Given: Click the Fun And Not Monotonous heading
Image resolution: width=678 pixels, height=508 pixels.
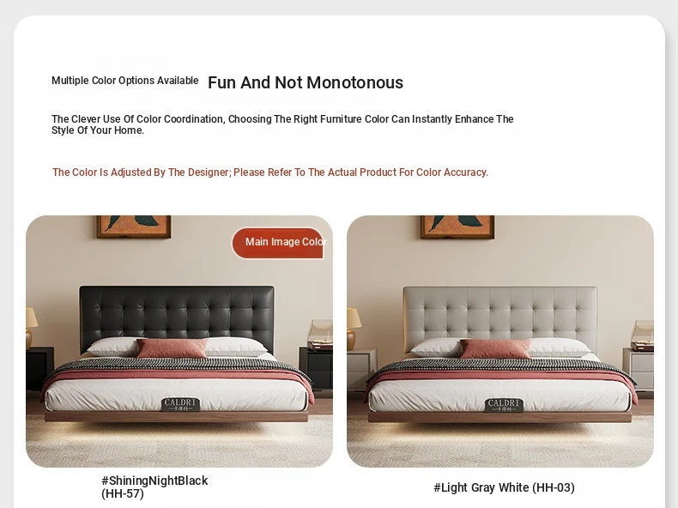Looking at the screenshot, I should coord(306,82).
